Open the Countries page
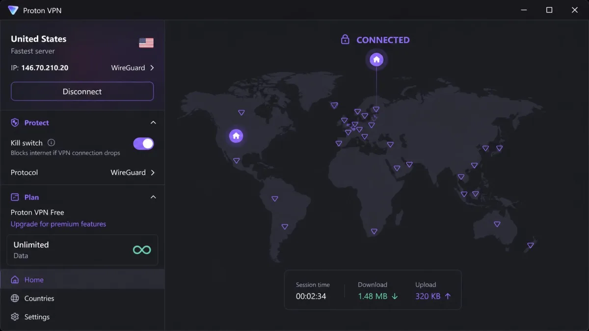The height and width of the screenshot is (331, 589). click(x=82, y=299)
